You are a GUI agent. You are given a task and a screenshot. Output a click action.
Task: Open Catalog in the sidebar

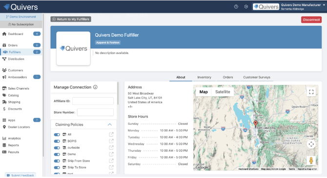tap(13, 95)
